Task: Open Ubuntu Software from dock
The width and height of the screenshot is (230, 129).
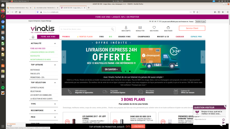Action: coord(3,66)
